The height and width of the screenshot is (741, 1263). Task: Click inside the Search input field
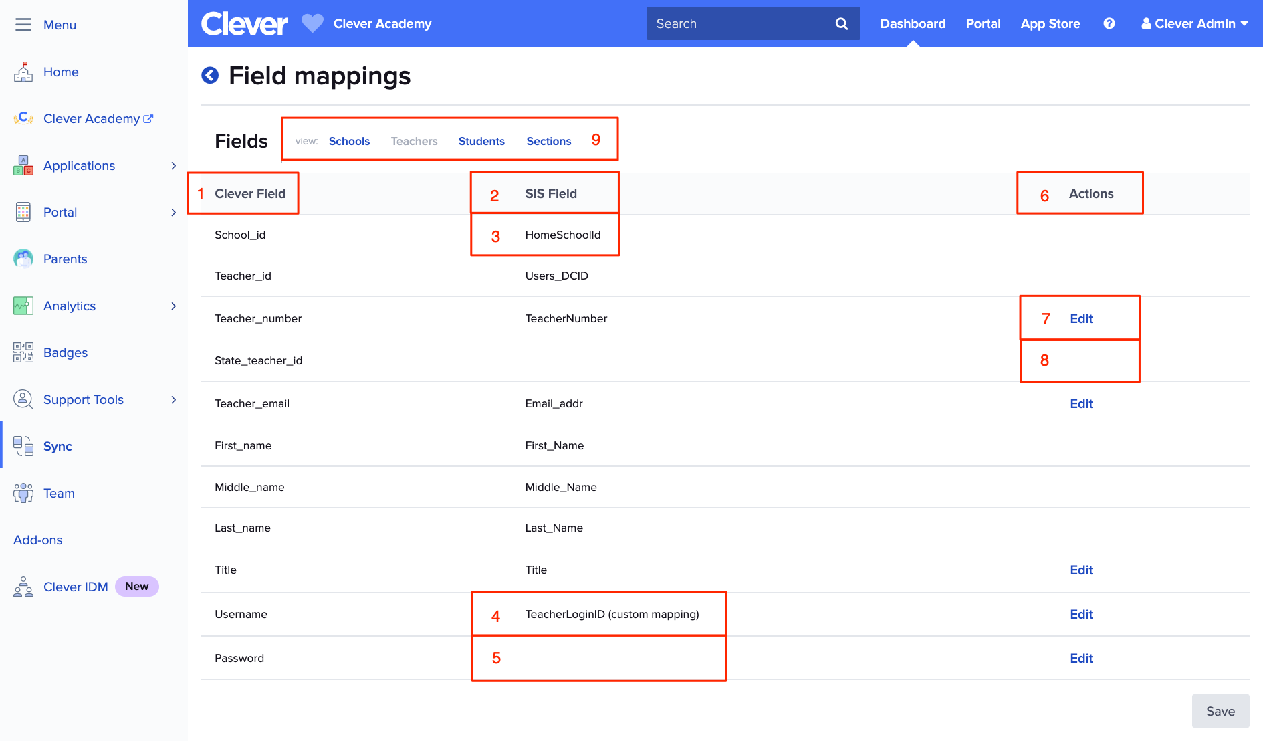pos(735,23)
